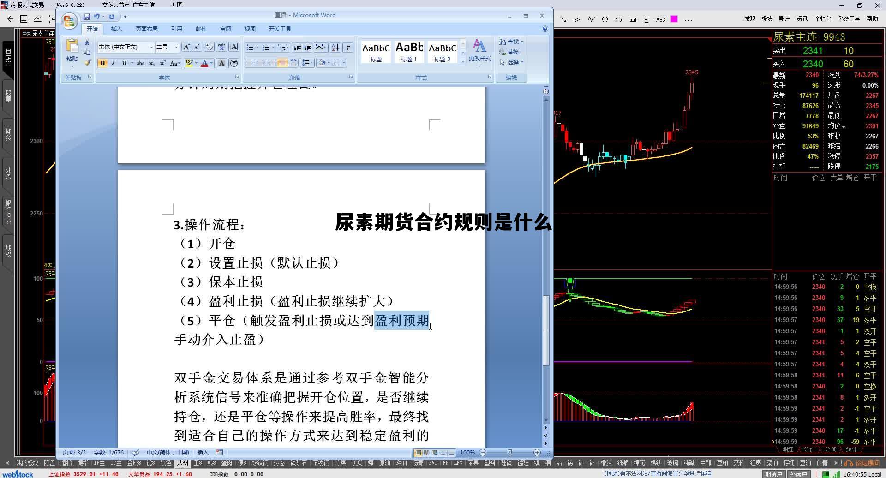Click zoom in on the zoom slider
Viewport: 886px width, 478px height.
[537, 453]
